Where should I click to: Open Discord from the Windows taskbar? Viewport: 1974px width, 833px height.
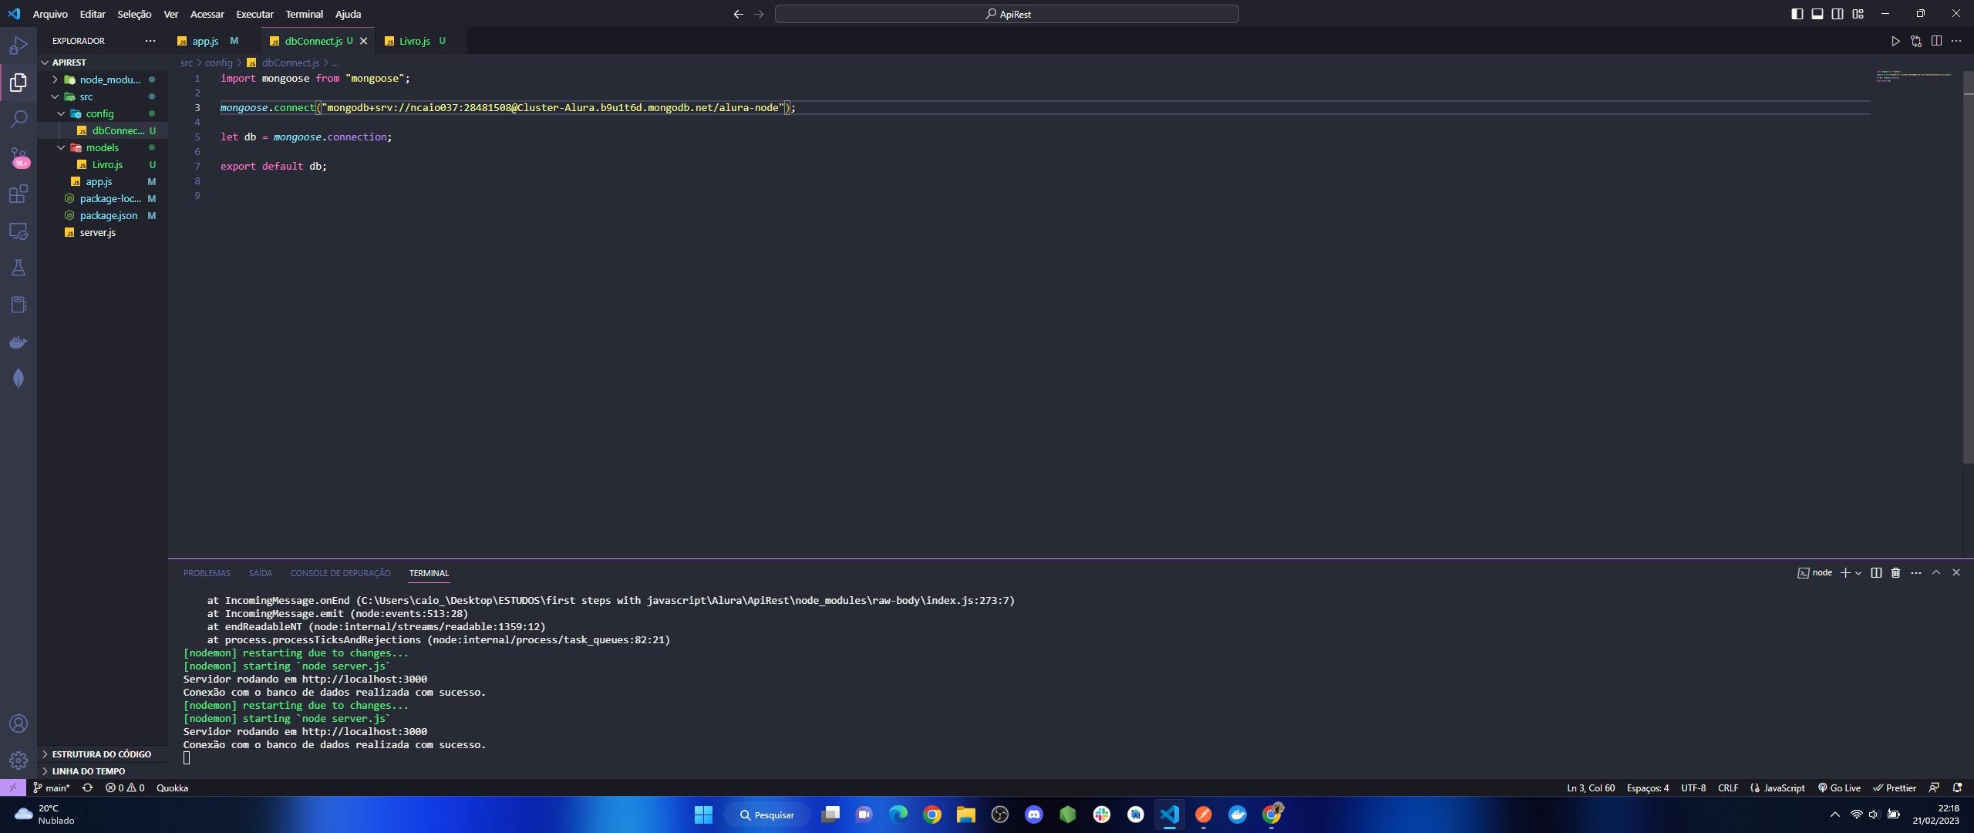[1034, 814]
